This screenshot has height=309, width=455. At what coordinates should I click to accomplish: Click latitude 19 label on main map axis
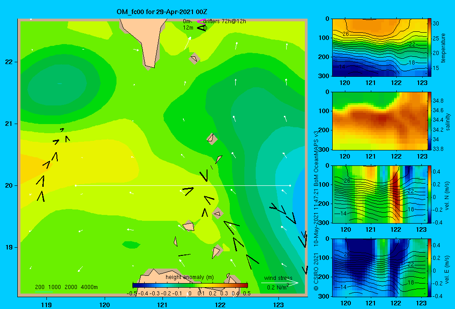click(9, 247)
